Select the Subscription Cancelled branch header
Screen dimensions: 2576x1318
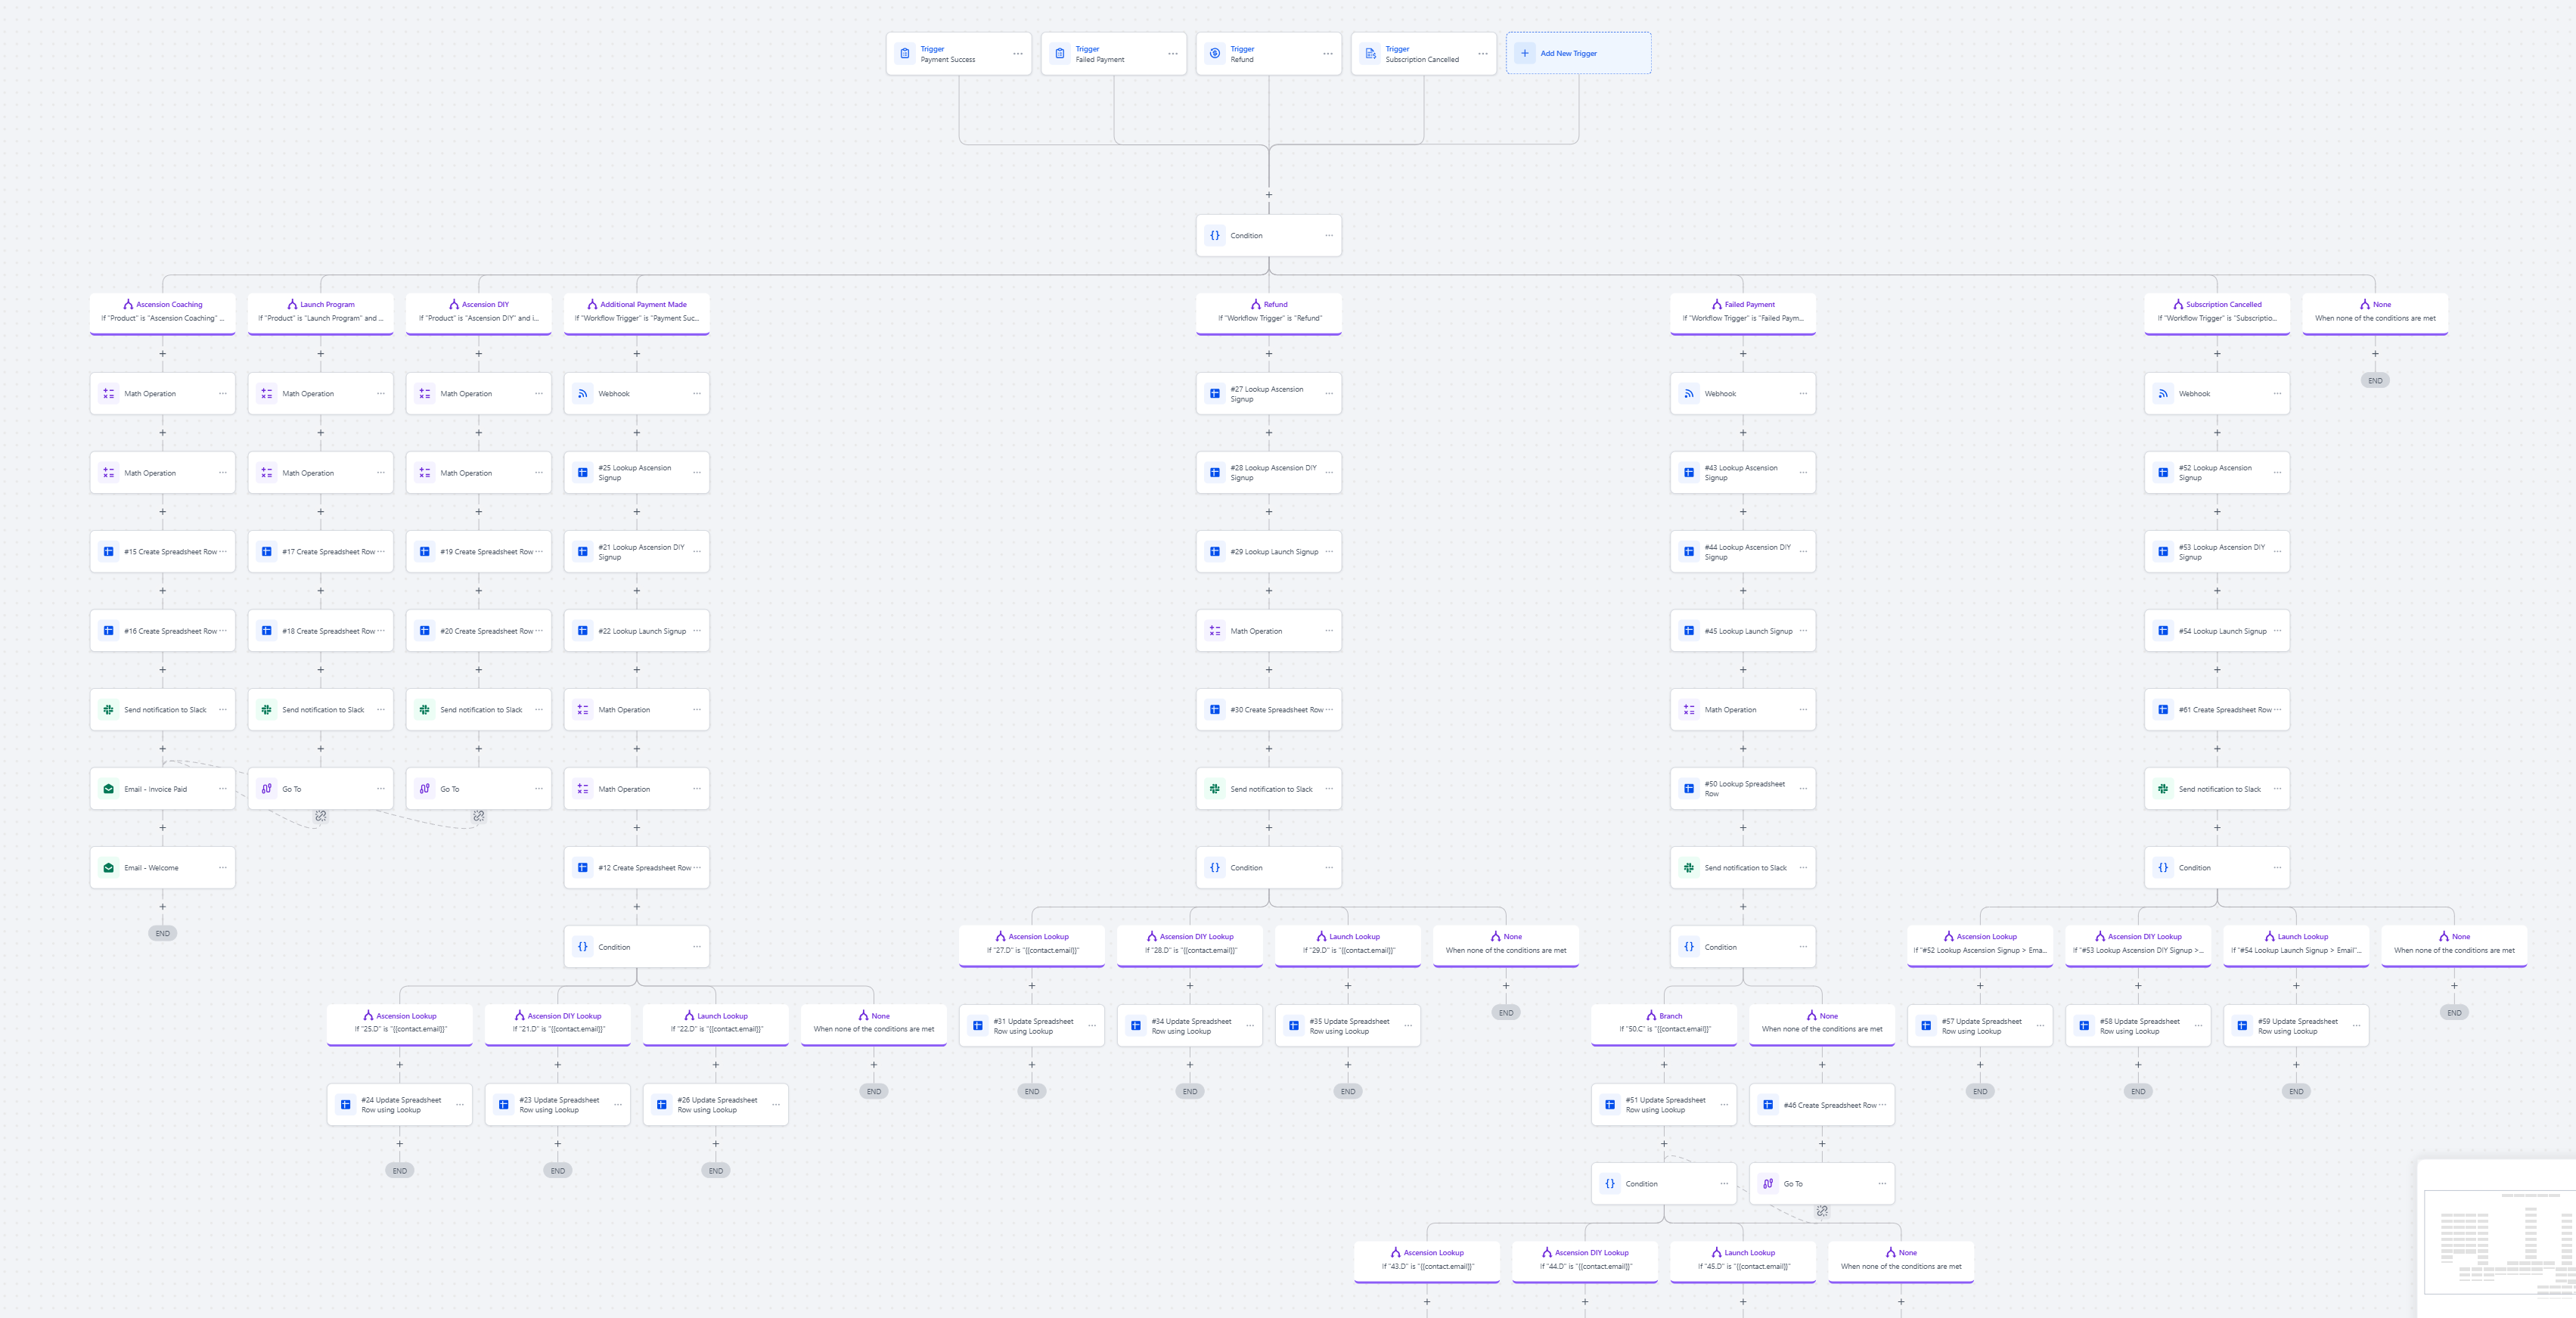[x=2217, y=311]
